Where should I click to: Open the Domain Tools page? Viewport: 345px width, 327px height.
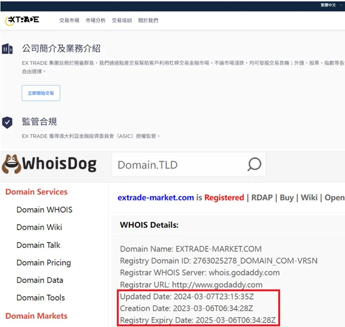(41, 298)
